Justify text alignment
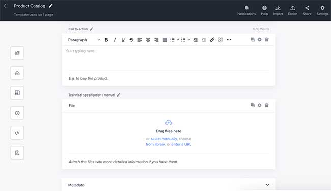 [x=164, y=40]
